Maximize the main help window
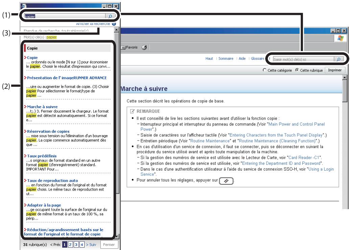Screen dimensions: 350x250 pos(338,31)
